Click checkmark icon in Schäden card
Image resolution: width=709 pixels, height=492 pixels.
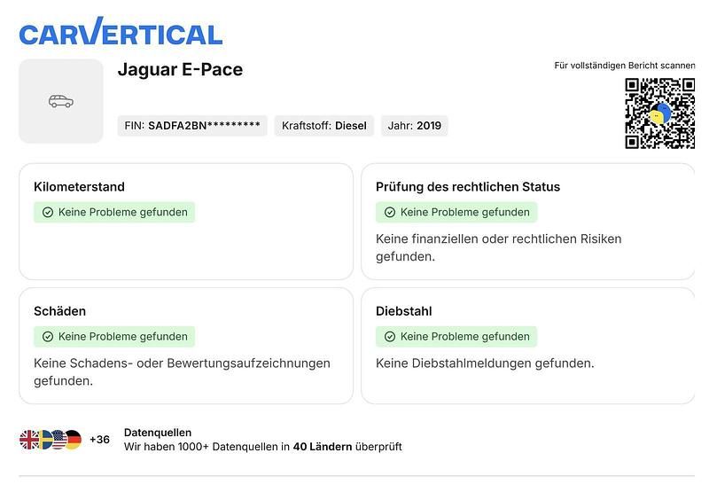click(x=48, y=337)
